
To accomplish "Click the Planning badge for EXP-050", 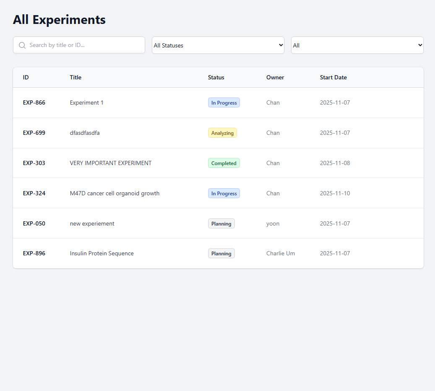I will pos(221,223).
